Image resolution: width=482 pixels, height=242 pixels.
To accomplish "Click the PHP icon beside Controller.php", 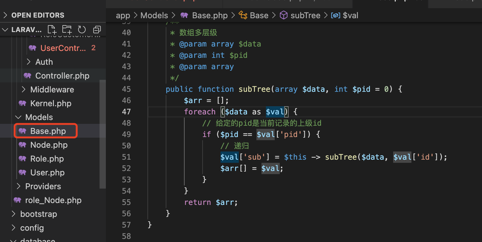I will [x=27, y=76].
